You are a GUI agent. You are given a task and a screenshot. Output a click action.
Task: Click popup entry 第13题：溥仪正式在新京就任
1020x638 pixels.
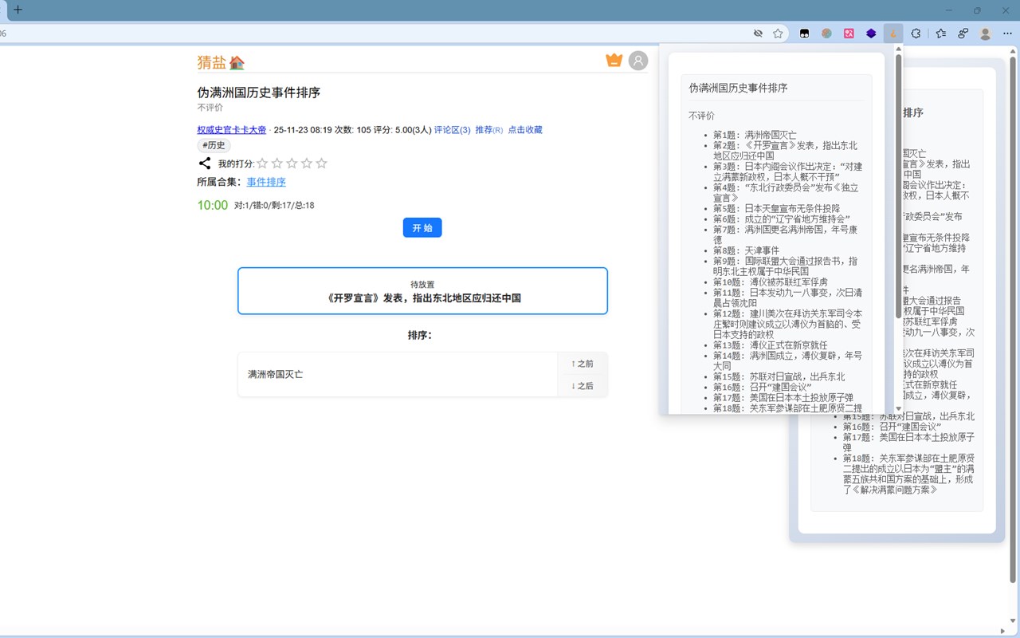click(x=771, y=345)
